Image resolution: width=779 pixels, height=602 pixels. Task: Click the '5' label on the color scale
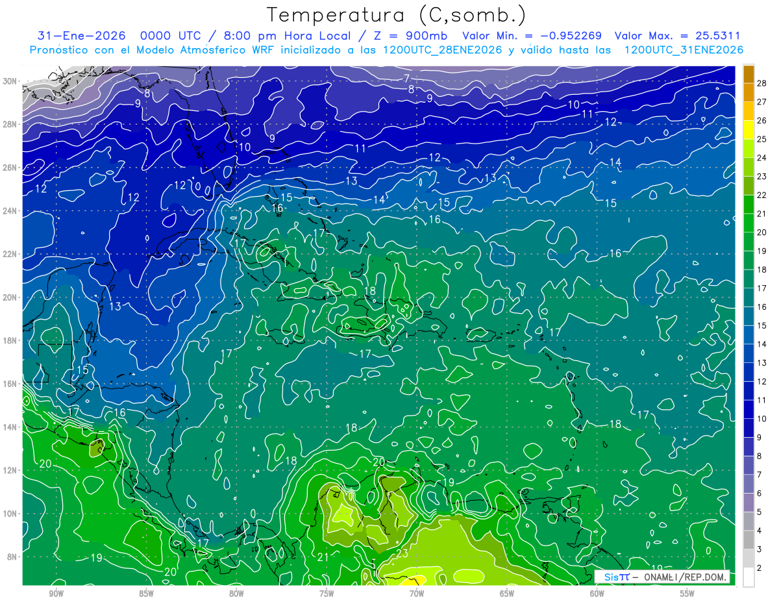click(x=760, y=512)
